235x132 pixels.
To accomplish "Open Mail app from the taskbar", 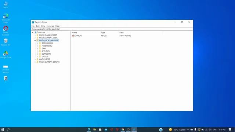I will click(x=106, y=129).
